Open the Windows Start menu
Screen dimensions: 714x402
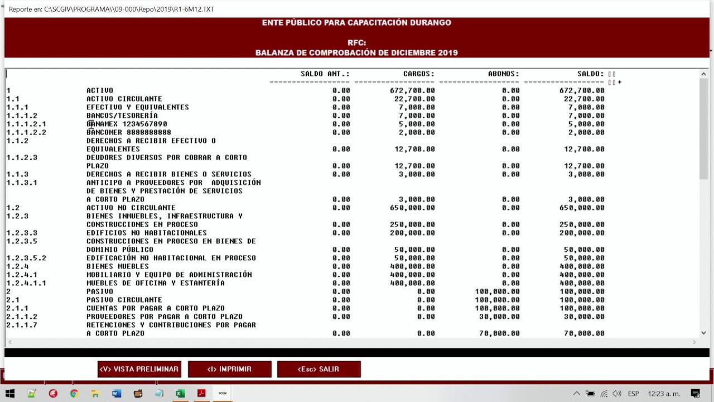tap(10, 394)
